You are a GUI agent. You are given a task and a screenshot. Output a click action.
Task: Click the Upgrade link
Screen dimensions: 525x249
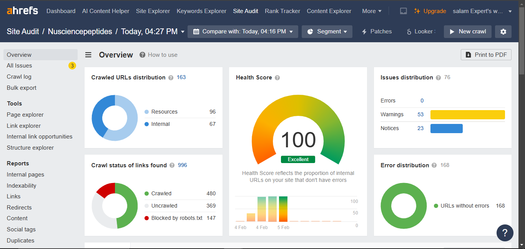point(435,11)
